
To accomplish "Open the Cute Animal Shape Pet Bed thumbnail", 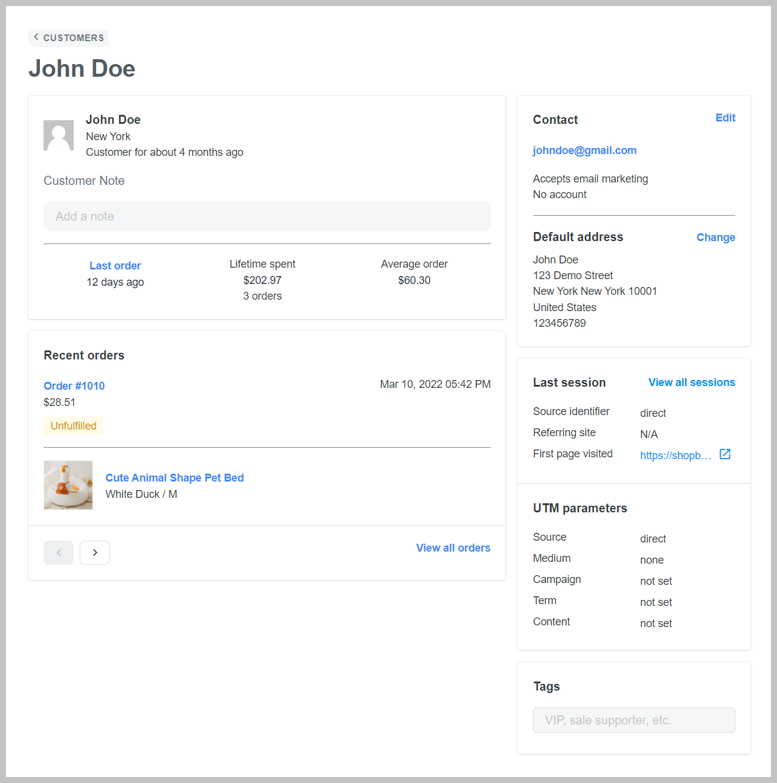I will click(x=68, y=485).
